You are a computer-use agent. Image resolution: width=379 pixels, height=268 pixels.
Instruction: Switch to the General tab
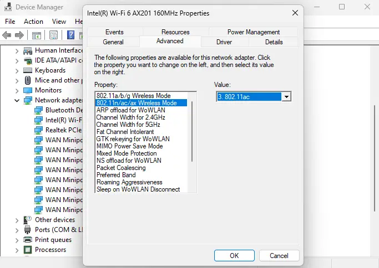pyautogui.click(x=113, y=42)
